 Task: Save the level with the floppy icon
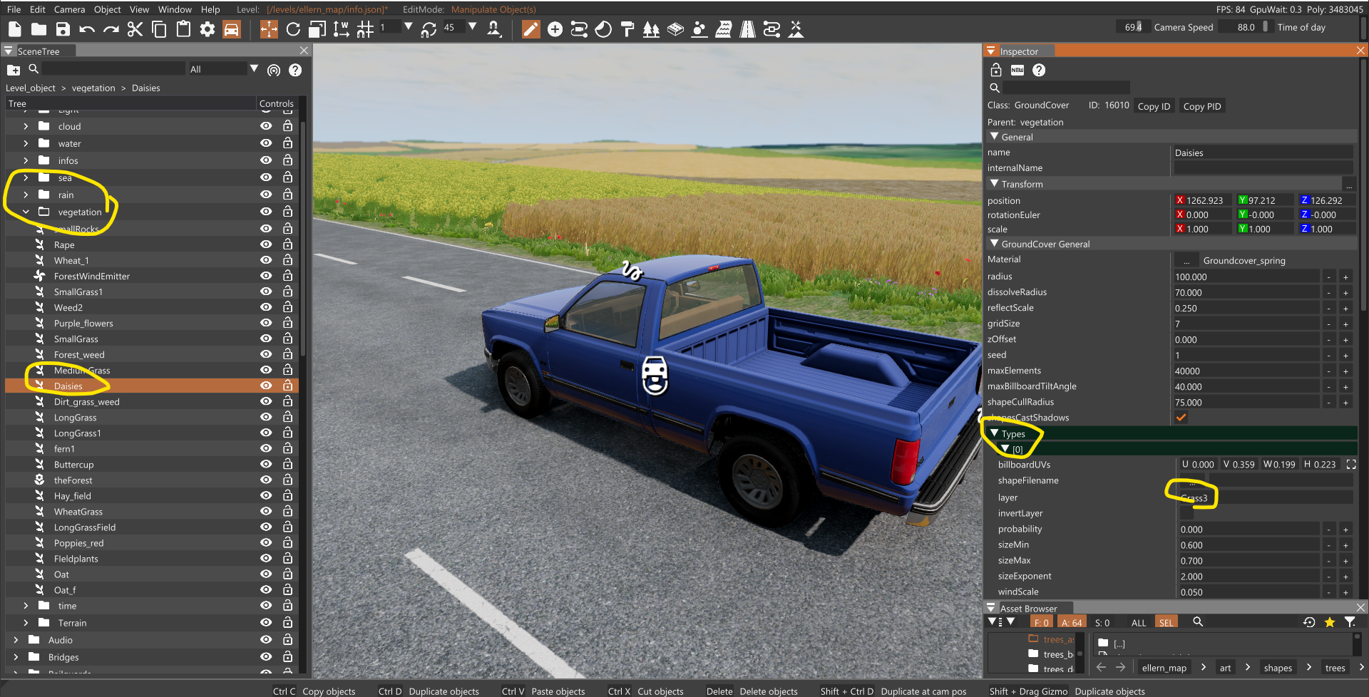tap(63, 29)
